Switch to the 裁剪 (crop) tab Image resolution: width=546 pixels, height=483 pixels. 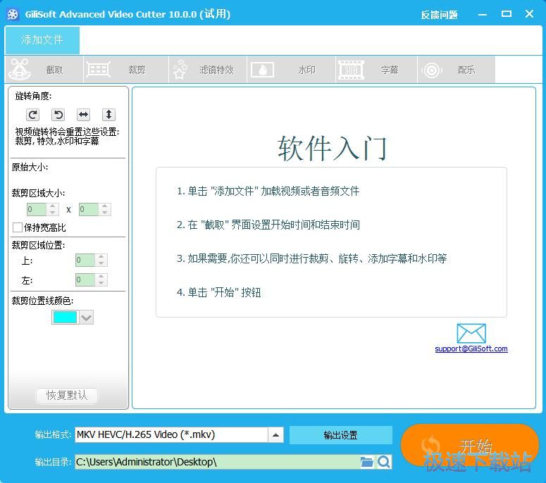pyautogui.click(x=126, y=70)
